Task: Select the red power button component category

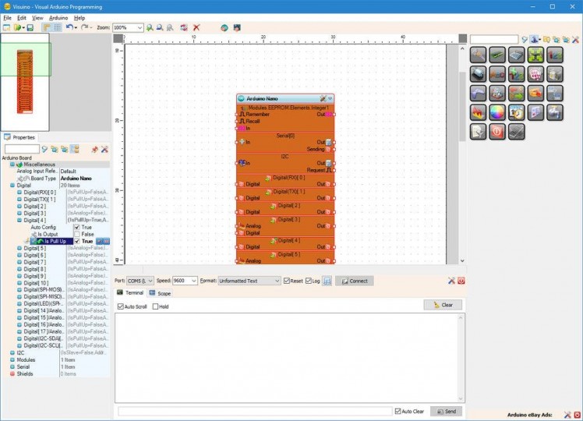Action: point(496,132)
